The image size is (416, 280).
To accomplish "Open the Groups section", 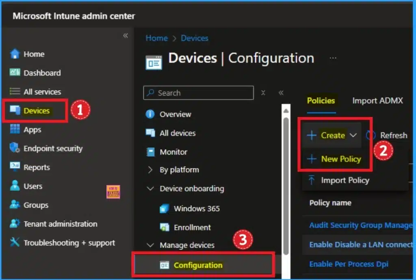I will tap(36, 205).
